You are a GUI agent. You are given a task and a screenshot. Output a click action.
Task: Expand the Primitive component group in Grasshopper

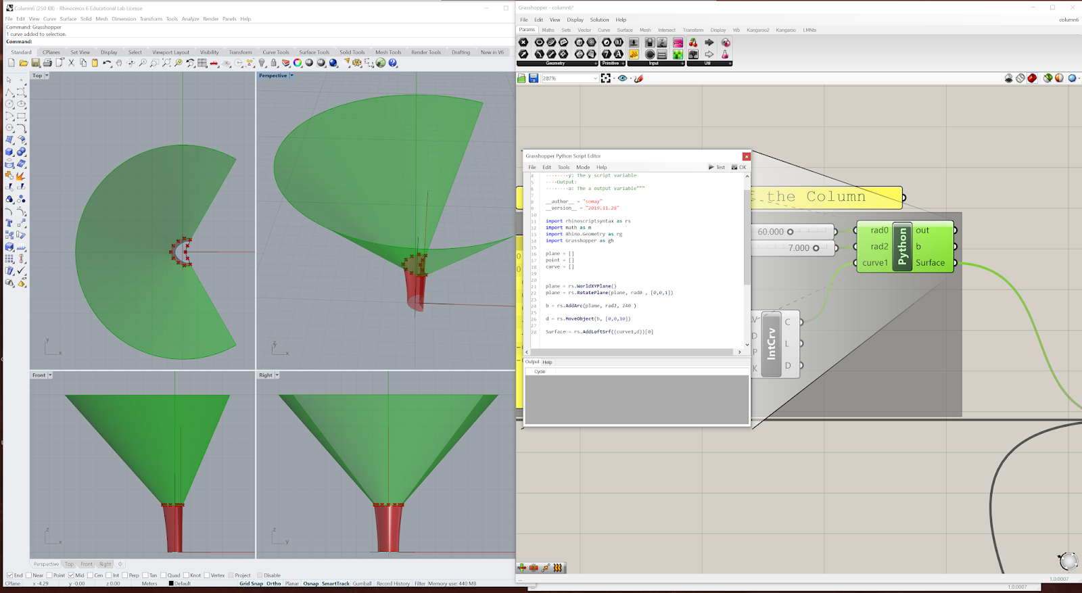click(623, 64)
